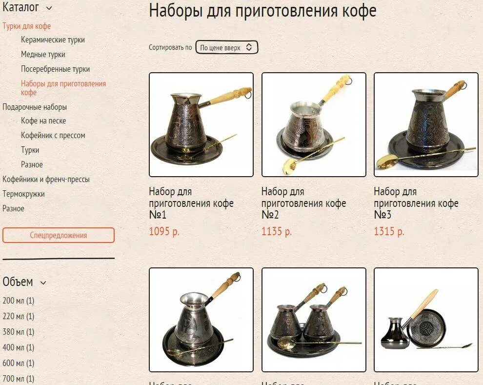Open the По цене вверх sort dropdown

227,47
